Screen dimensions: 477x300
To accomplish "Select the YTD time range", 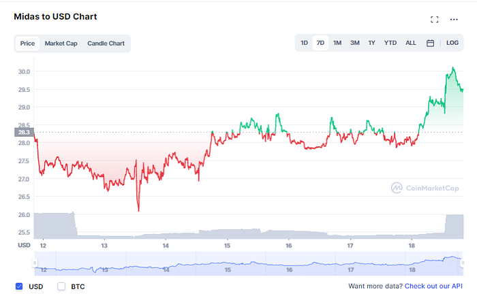I will pos(390,43).
